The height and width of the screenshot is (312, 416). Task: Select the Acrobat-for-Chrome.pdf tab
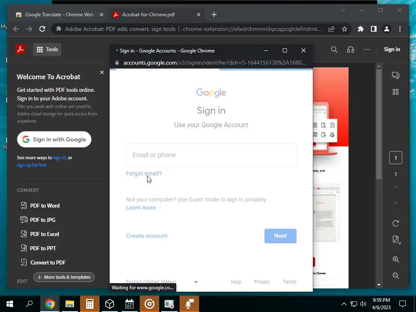tap(148, 15)
